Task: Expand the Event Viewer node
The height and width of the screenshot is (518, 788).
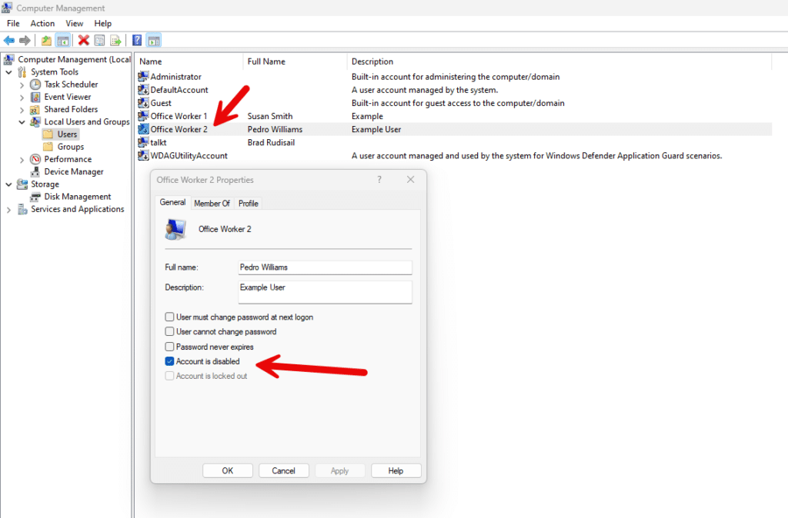Action: [x=22, y=98]
